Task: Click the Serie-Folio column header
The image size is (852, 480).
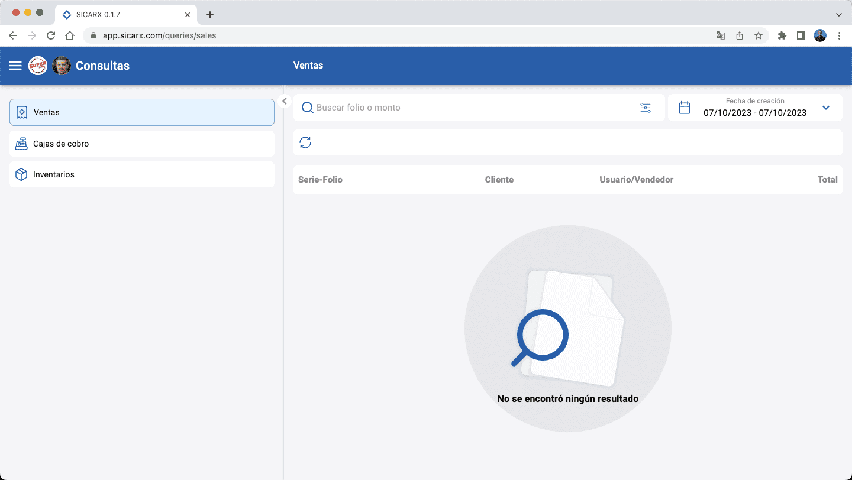Action: point(320,180)
